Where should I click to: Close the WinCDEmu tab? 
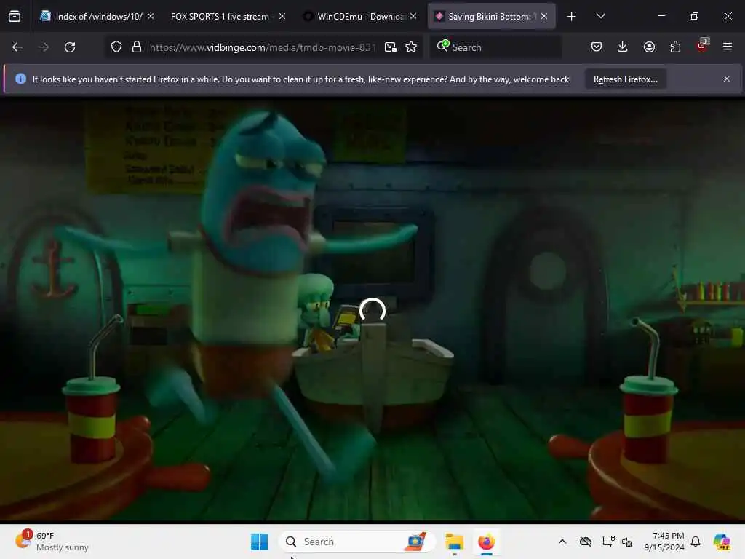(x=413, y=16)
